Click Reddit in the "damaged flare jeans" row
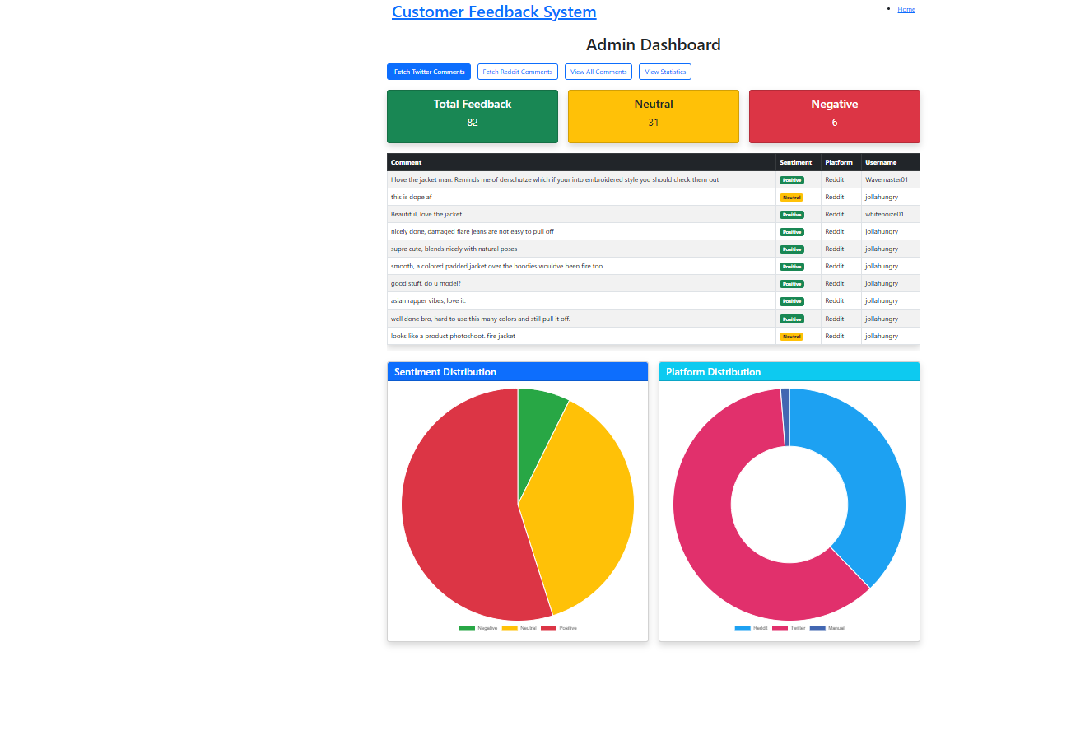1071x740 pixels. click(x=835, y=231)
